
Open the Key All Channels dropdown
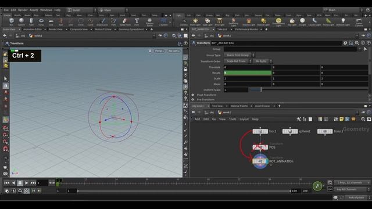tap(352, 189)
